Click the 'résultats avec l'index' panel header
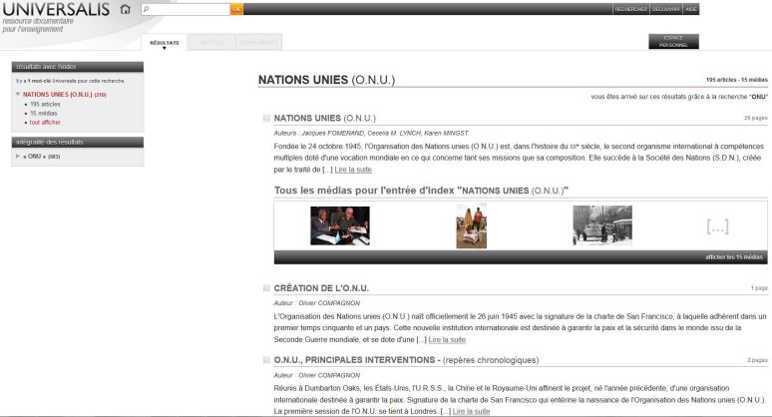Screen dimensions: 772x417 pyautogui.click(x=78, y=67)
